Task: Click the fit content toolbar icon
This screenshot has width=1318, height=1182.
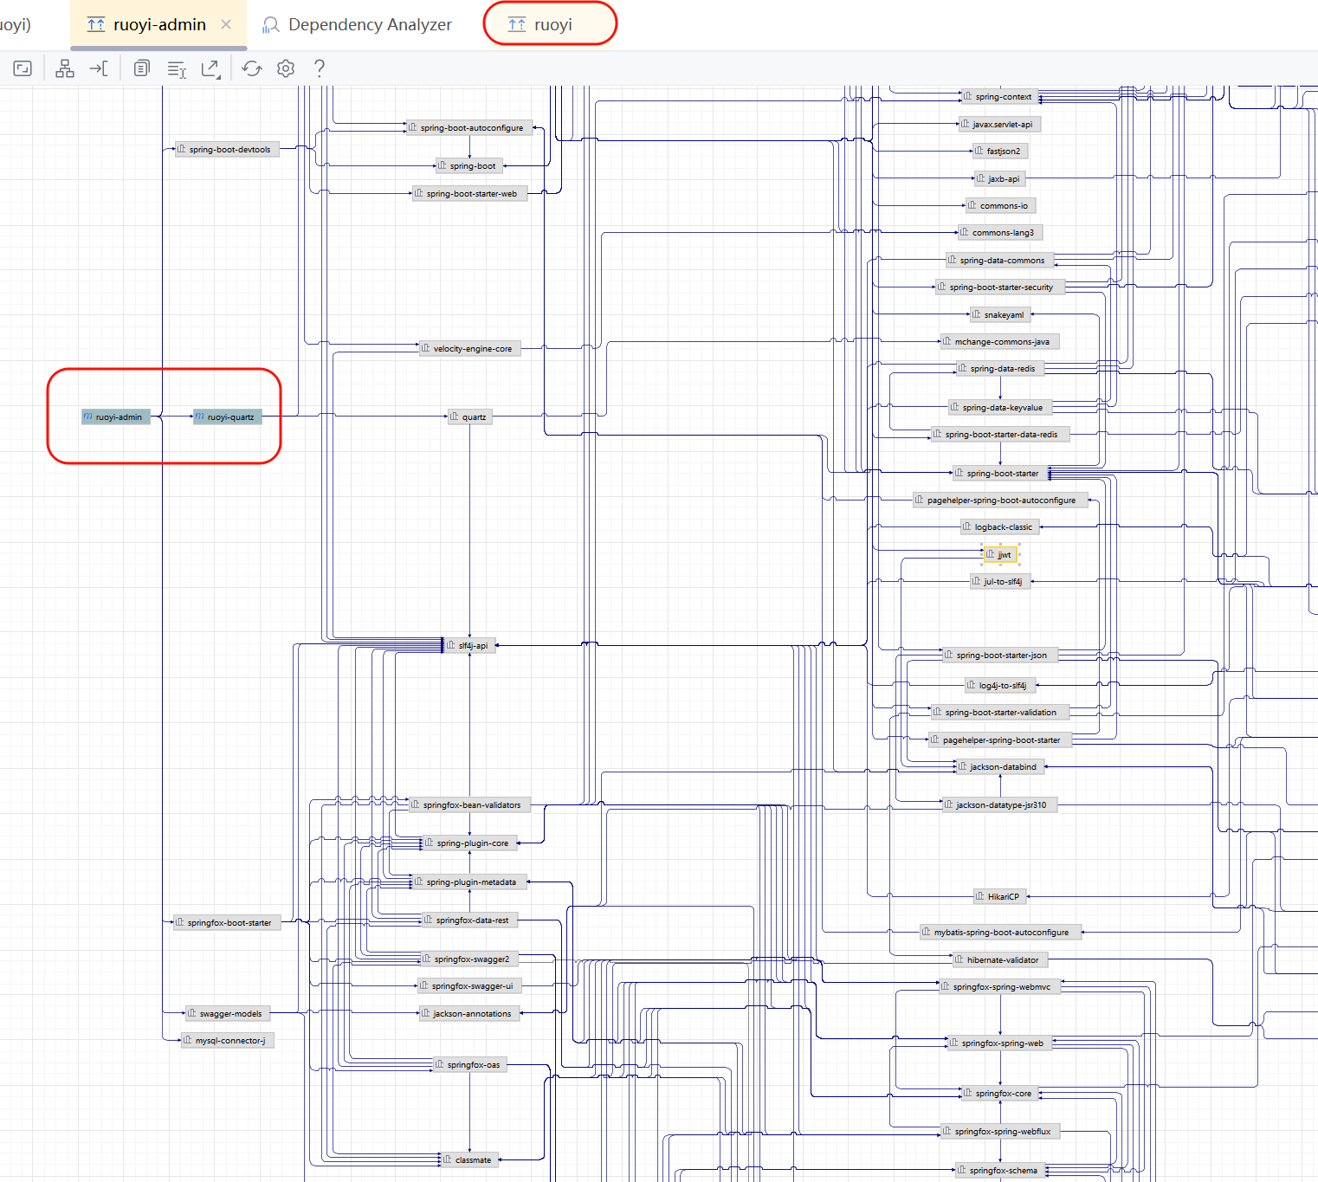Action: click(x=23, y=68)
